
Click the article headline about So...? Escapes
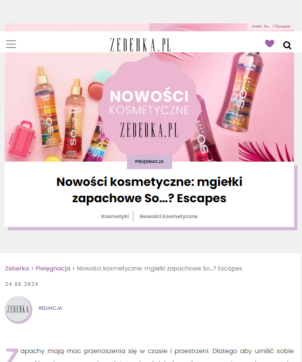(x=149, y=190)
